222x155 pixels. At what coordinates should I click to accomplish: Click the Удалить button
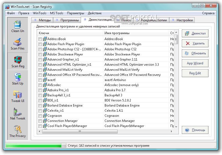tap(195, 43)
